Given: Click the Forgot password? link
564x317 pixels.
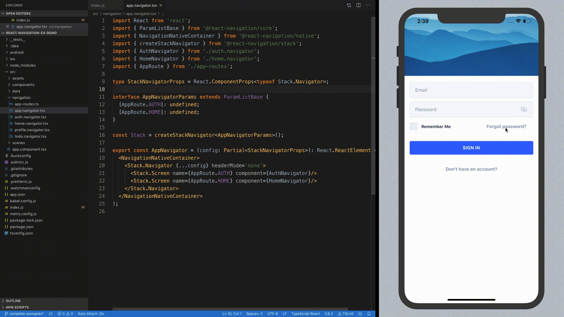Looking at the screenshot, I should 506,127.
